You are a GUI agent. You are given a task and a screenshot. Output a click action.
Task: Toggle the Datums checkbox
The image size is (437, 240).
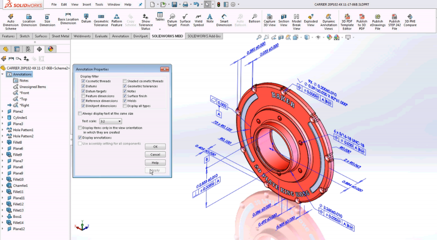coord(84,86)
